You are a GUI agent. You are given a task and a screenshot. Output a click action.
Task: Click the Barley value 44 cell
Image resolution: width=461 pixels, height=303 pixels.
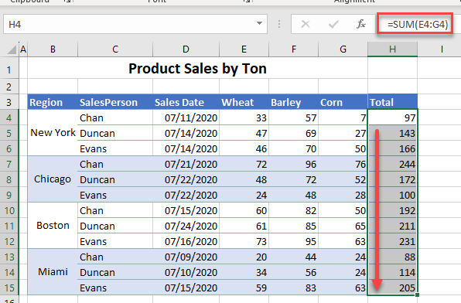[293, 257]
